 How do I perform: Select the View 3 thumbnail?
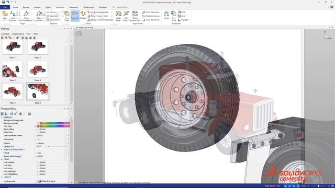pyautogui.click(x=13, y=69)
